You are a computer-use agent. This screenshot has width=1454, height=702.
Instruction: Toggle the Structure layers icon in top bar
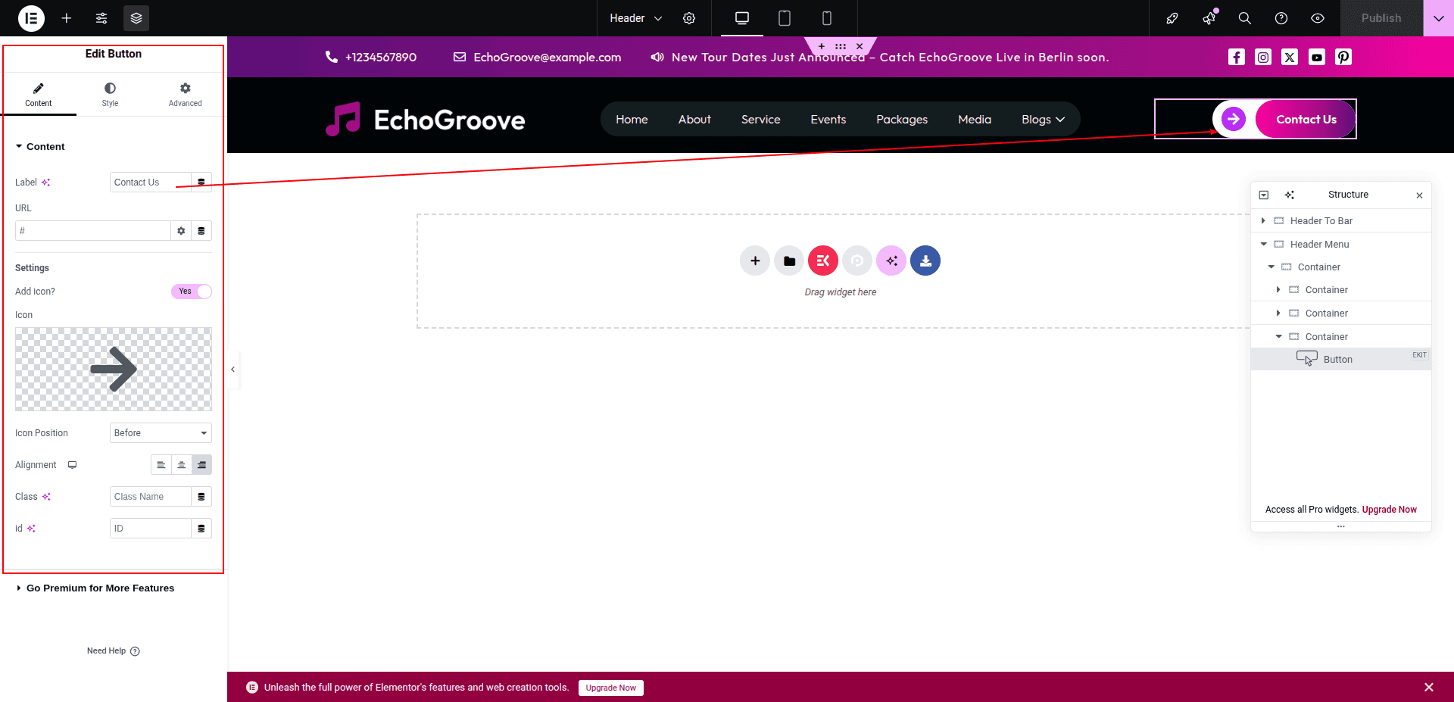(x=136, y=18)
